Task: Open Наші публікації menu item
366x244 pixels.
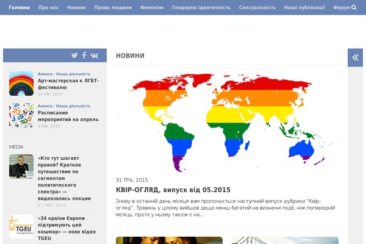Action: click(304, 7)
